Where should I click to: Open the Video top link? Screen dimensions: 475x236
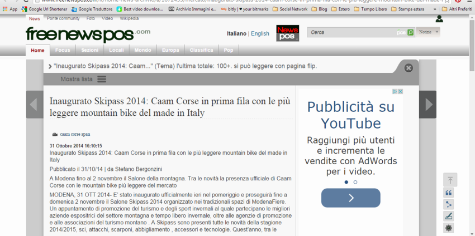click(x=107, y=18)
